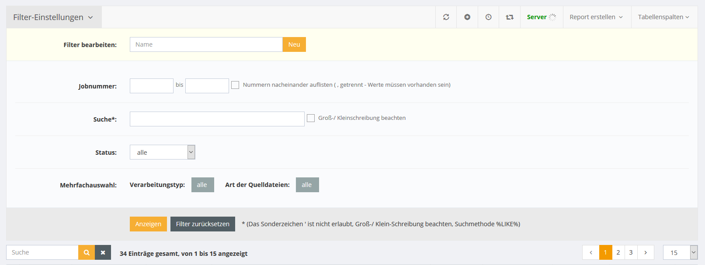705x265 pixels.
Task: Expand the Tabellenspalten dropdown
Action: click(663, 17)
